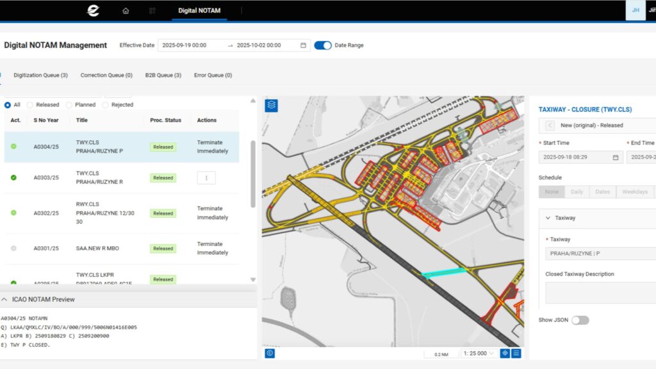Toggle the Date Range switch

323,45
